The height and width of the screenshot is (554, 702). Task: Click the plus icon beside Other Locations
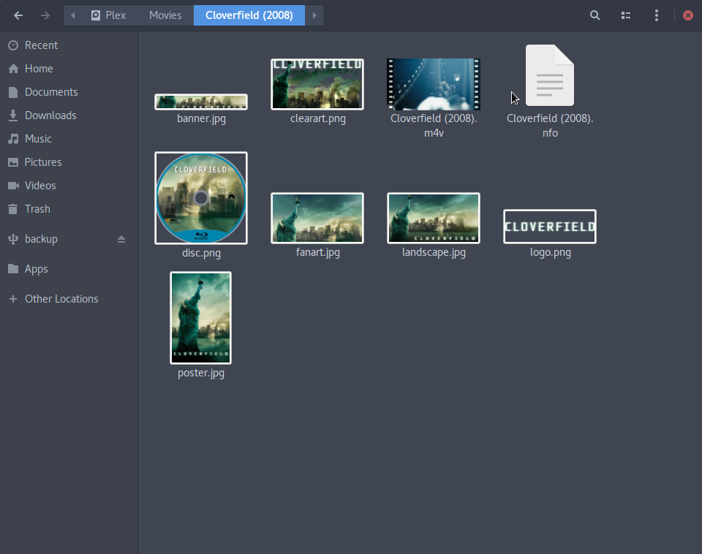click(x=13, y=299)
